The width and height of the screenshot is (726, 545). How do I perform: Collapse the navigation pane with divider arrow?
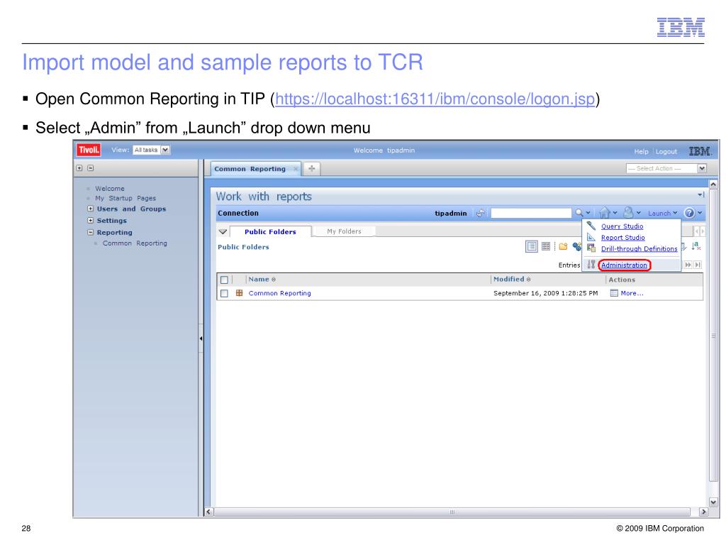click(201, 338)
